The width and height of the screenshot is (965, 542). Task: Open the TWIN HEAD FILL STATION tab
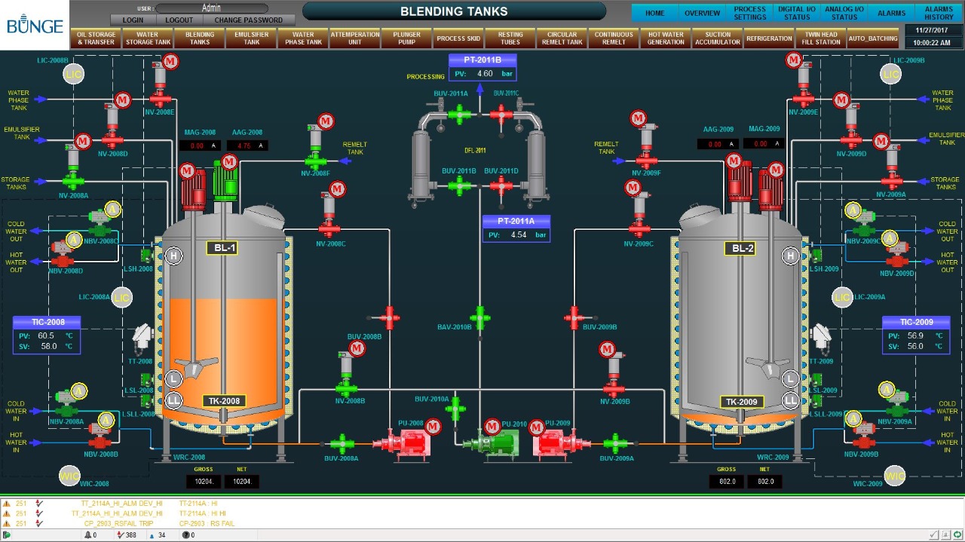[x=821, y=38]
